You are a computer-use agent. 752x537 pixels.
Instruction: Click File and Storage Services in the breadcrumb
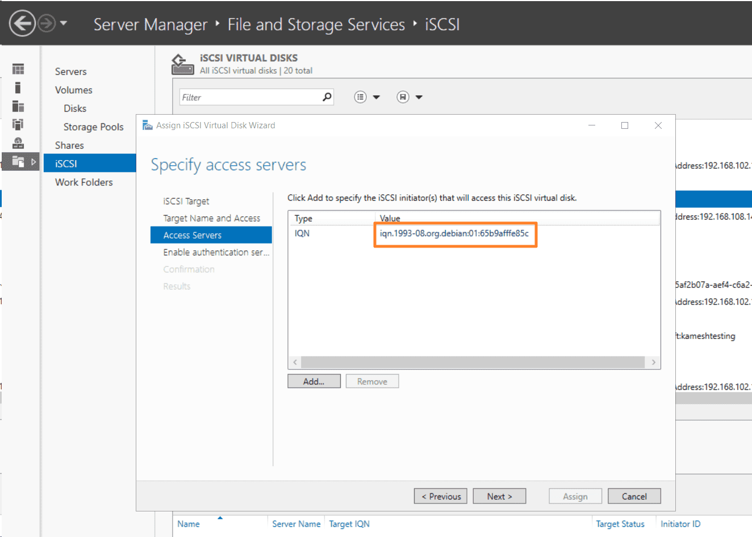point(316,24)
